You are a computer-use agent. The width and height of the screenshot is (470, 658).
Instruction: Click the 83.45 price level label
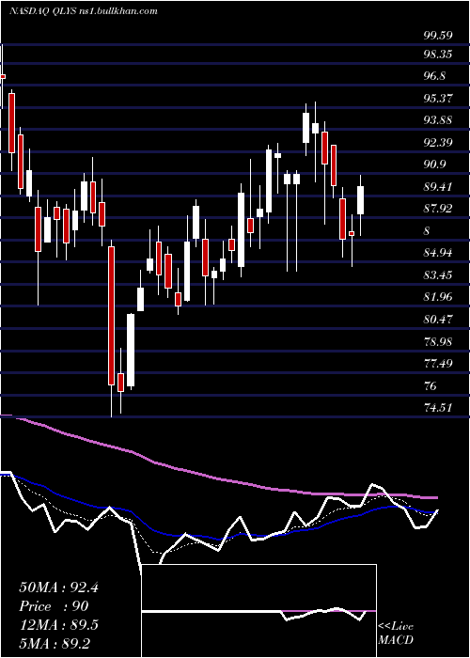(x=438, y=274)
